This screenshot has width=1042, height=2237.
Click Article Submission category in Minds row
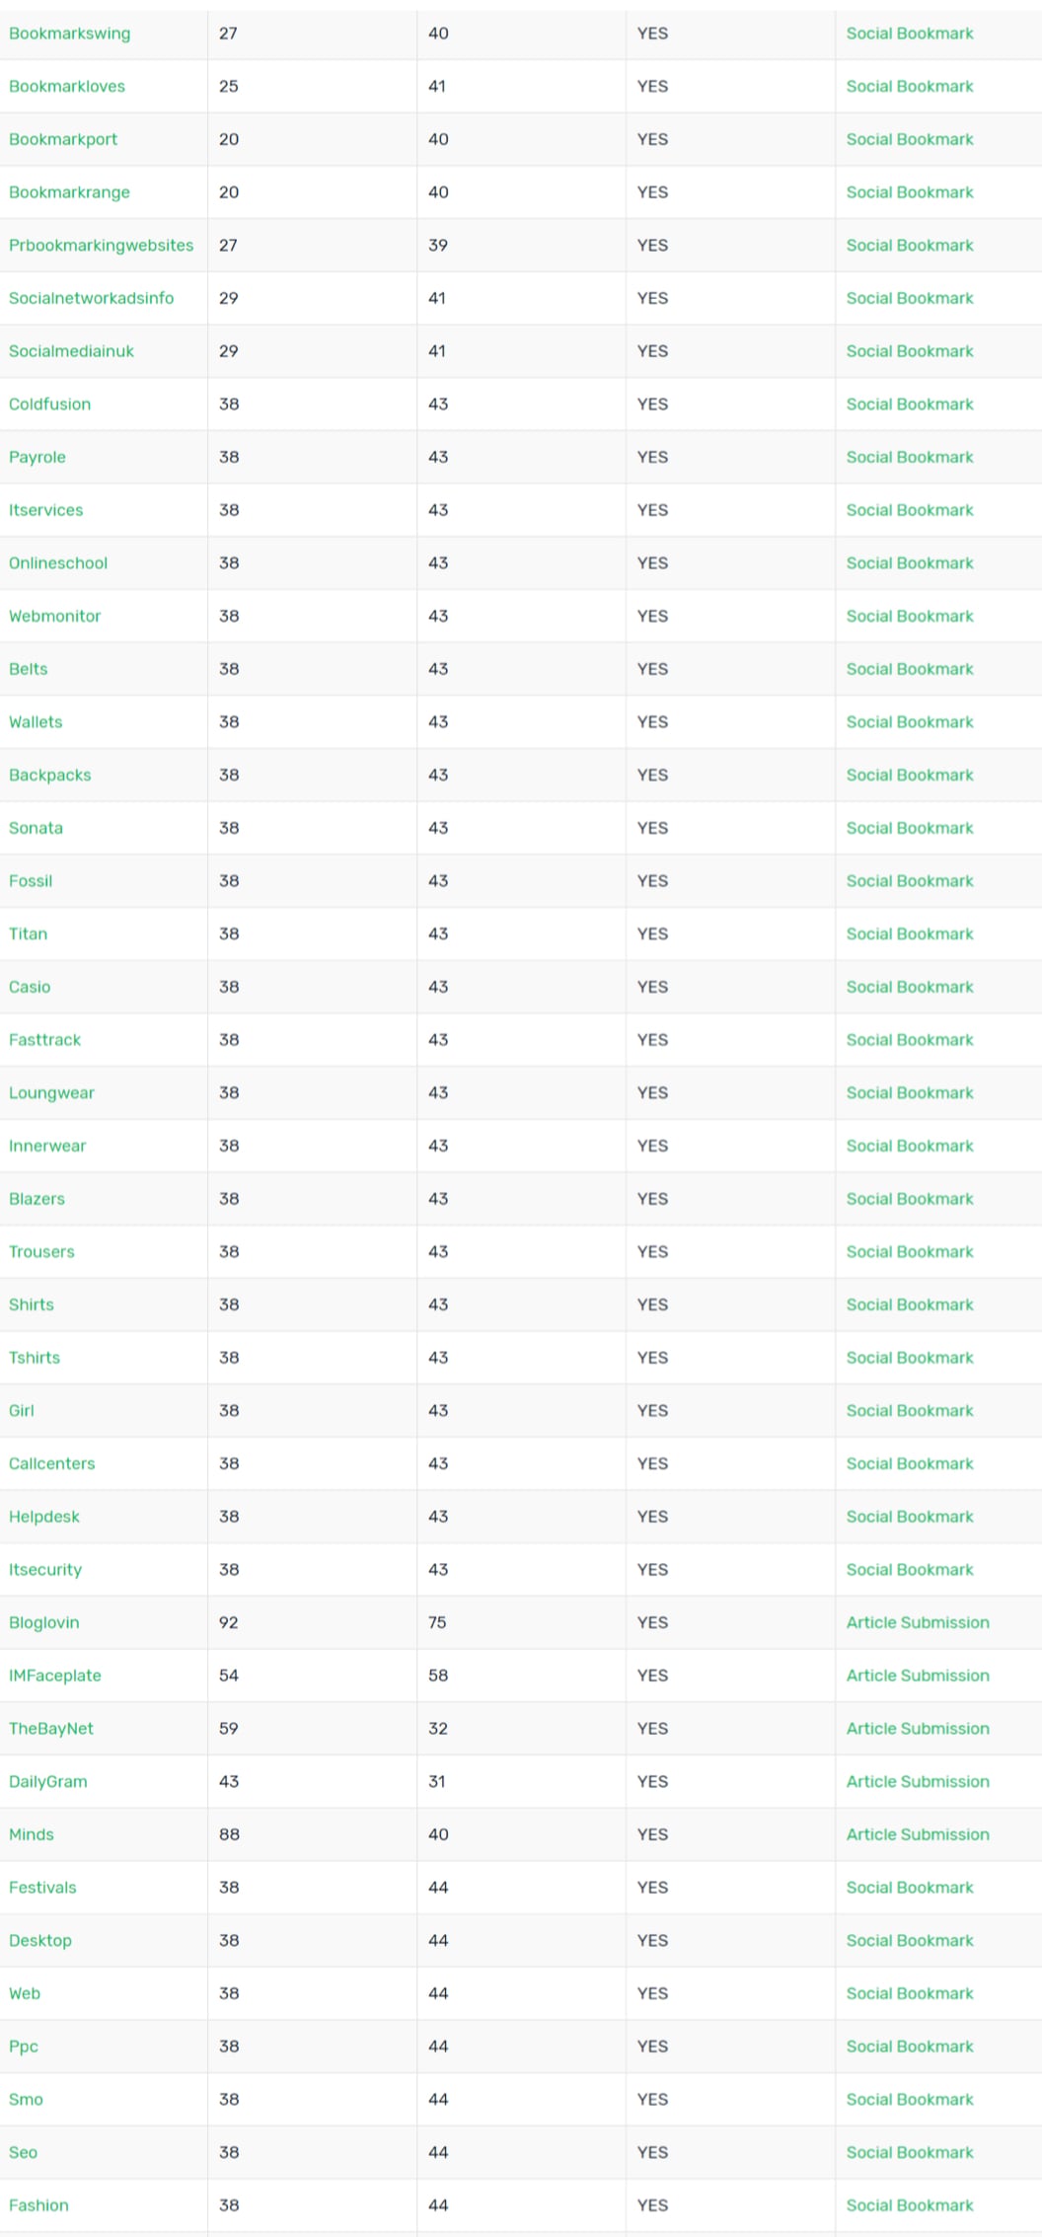918,1834
